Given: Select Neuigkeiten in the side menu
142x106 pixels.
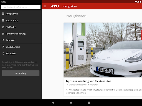Looking at the screenshot, I should coord(21,14).
